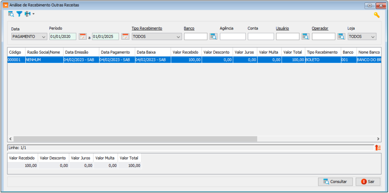Screen dimensions: 389x193
Task: Open the calendar for the end date
Action: 125,36
